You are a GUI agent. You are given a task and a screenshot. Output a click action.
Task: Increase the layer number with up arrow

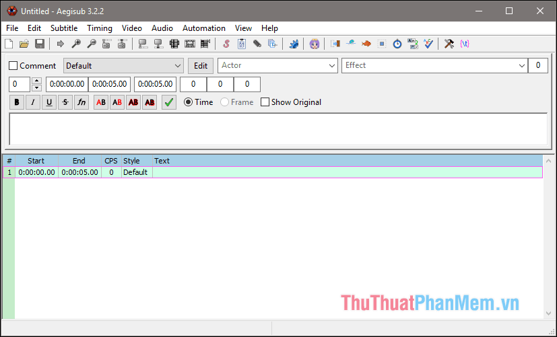pyautogui.click(x=36, y=81)
